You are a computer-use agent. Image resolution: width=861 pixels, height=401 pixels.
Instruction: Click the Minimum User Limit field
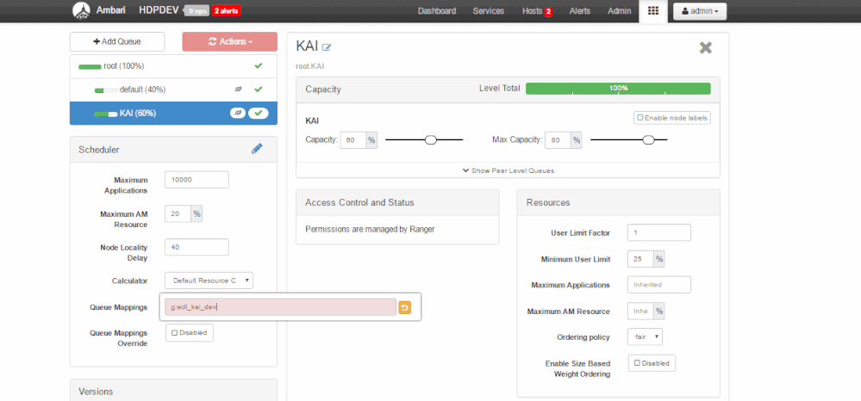(641, 259)
